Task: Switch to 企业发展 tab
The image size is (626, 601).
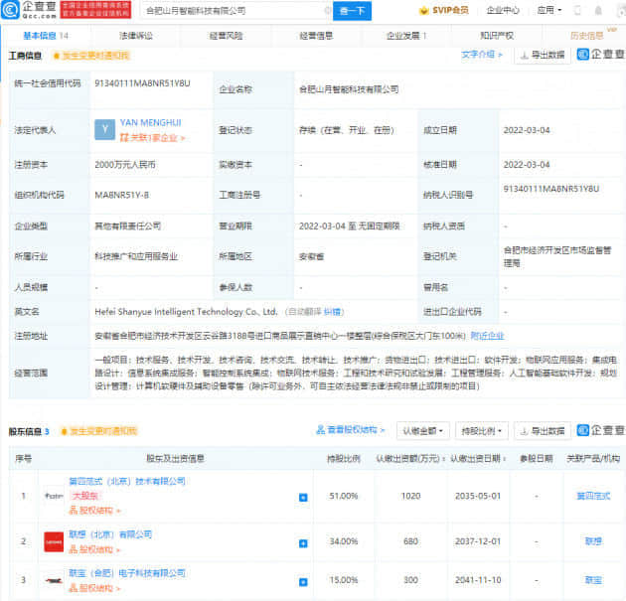Action: pyautogui.click(x=406, y=36)
